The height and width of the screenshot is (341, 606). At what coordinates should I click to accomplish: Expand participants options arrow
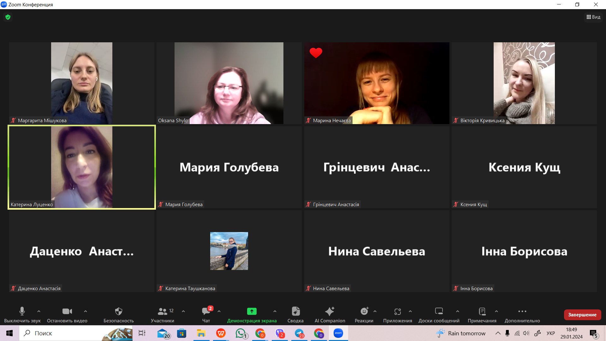click(x=183, y=311)
